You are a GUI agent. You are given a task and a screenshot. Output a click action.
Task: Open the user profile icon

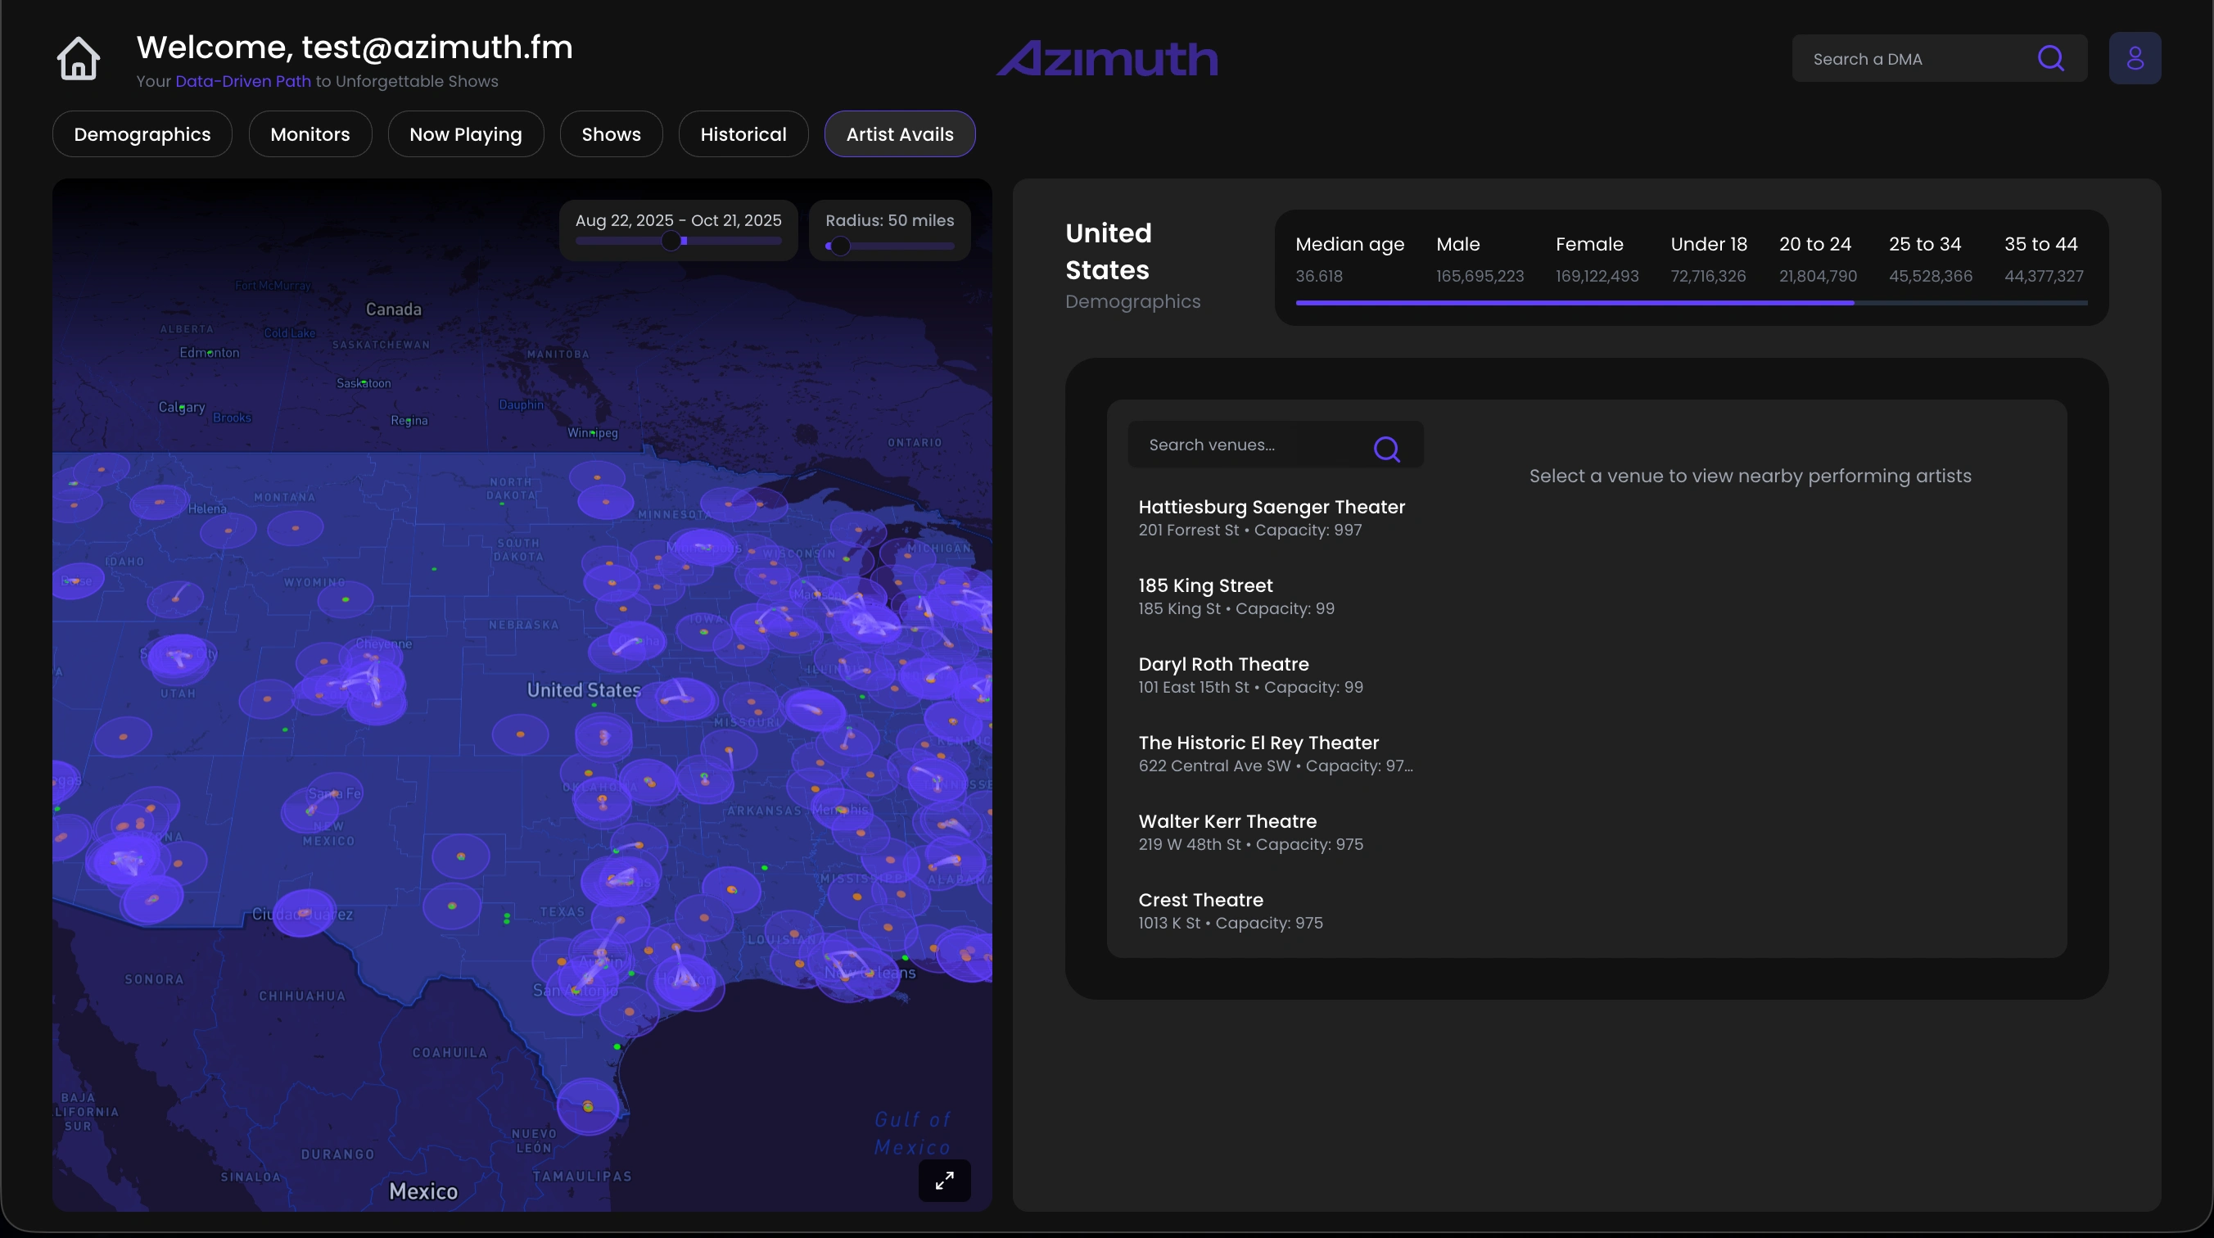point(2134,58)
